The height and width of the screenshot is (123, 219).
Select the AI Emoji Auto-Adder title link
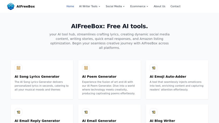click(x=168, y=77)
